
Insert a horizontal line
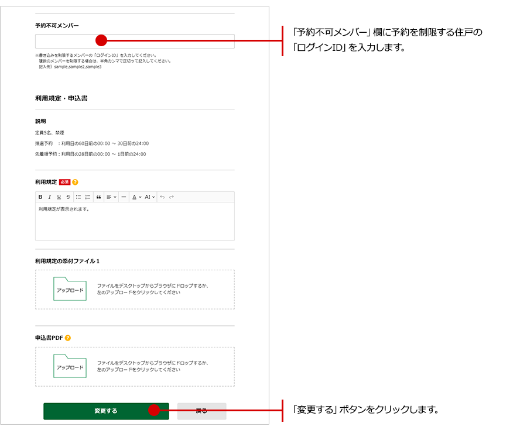(x=124, y=197)
